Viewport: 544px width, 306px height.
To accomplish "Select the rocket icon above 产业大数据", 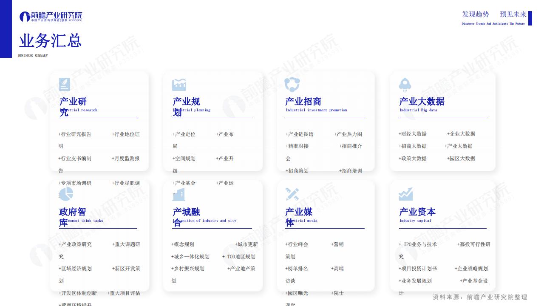I will [405, 85].
